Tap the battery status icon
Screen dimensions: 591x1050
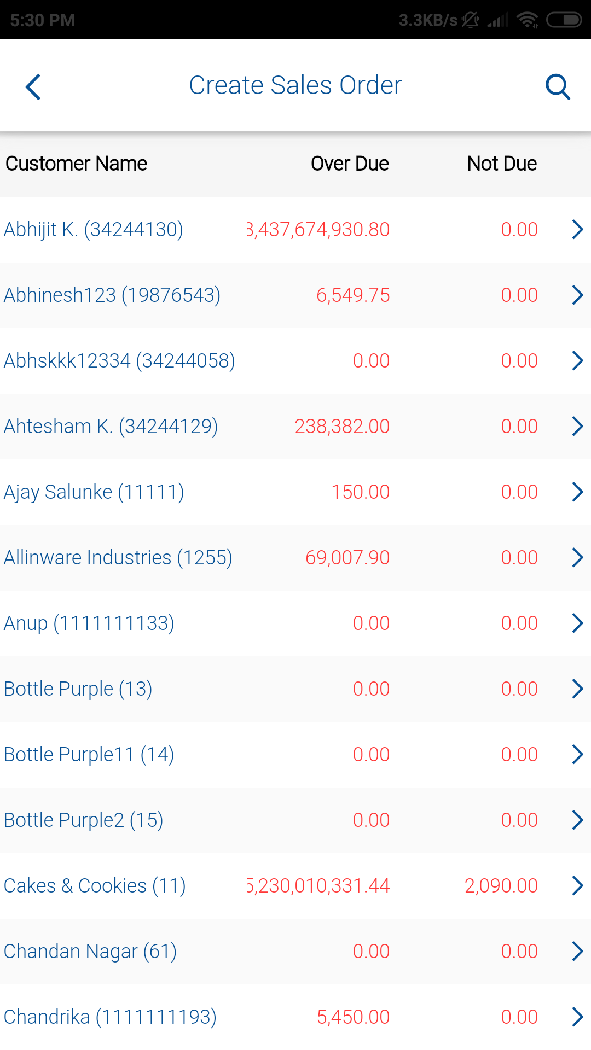tap(564, 20)
